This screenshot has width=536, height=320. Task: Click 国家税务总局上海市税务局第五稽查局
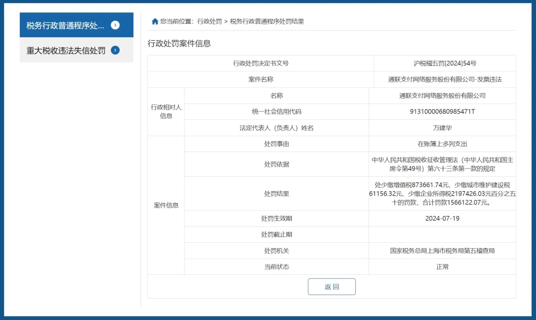(442, 251)
